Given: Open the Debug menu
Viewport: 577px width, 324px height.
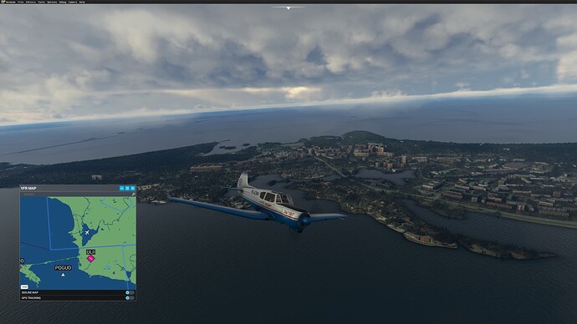Looking at the screenshot, I should tap(63, 2).
